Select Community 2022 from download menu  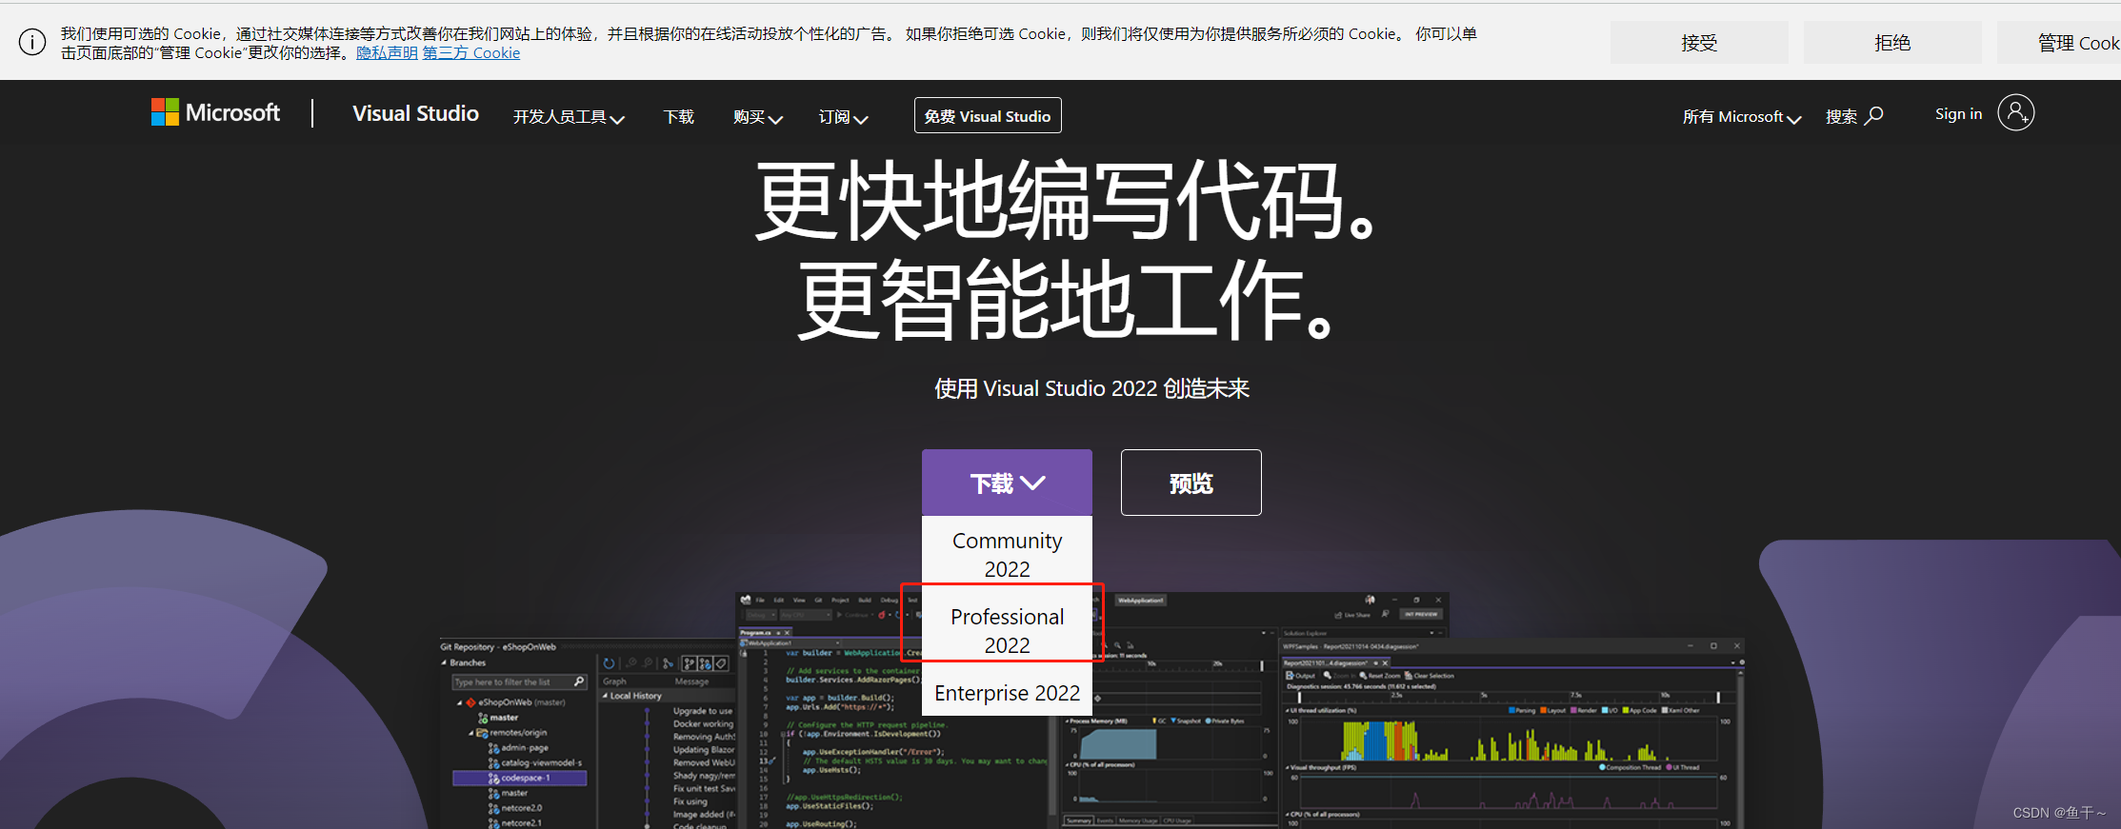(1007, 554)
